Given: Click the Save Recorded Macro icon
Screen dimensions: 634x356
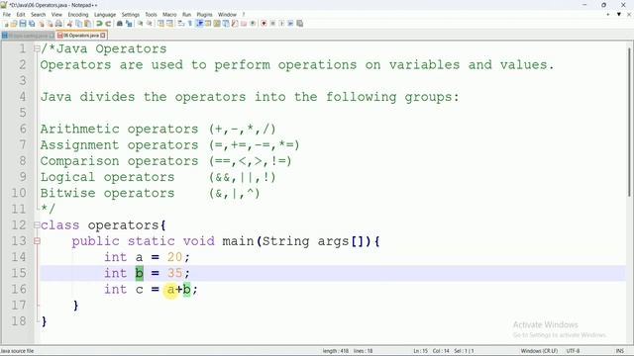Looking at the screenshot, I should coord(299,24).
